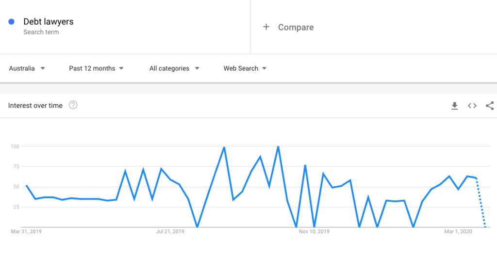Open the Australia region dropdown
This screenshot has width=497, height=260.
point(27,68)
